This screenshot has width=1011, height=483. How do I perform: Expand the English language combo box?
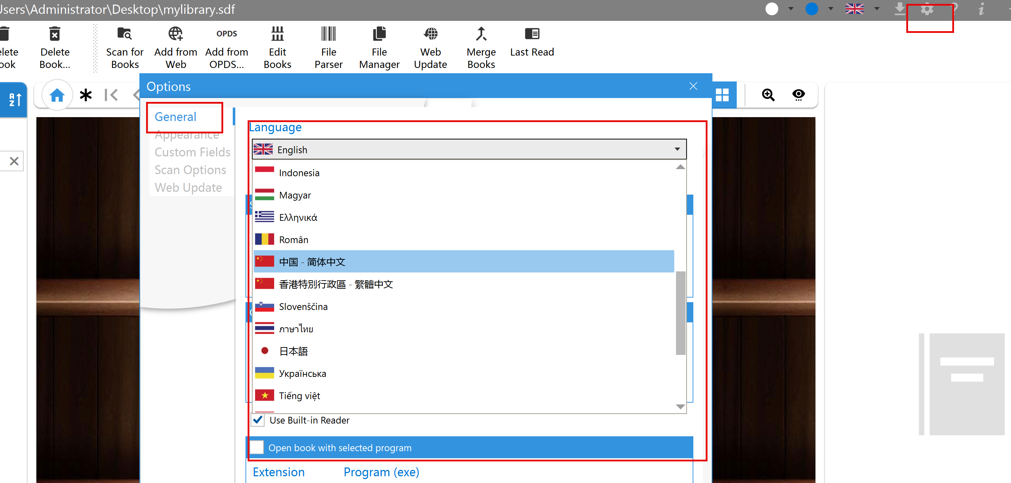677,149
